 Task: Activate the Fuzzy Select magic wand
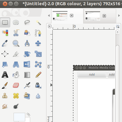[x=38, y=22]
